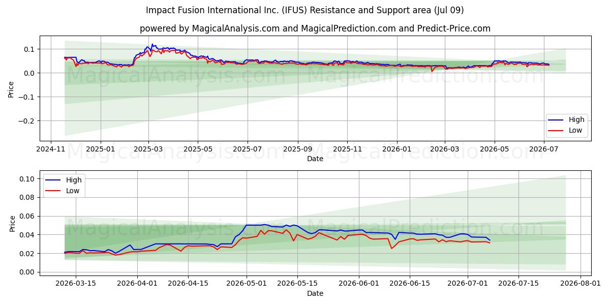The width and height of the screenshot is (610, 305).
Task: Click the 0.00 price tick on lower chart
Action: pos(26,272)
